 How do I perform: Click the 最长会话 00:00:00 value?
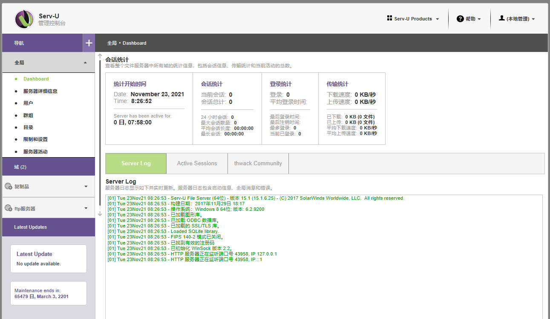(234, 134)
